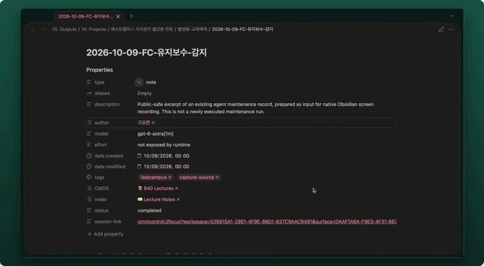Click the note name in the breadcrumb
This screenshot has width=484, height=266.
coord(243,29)
